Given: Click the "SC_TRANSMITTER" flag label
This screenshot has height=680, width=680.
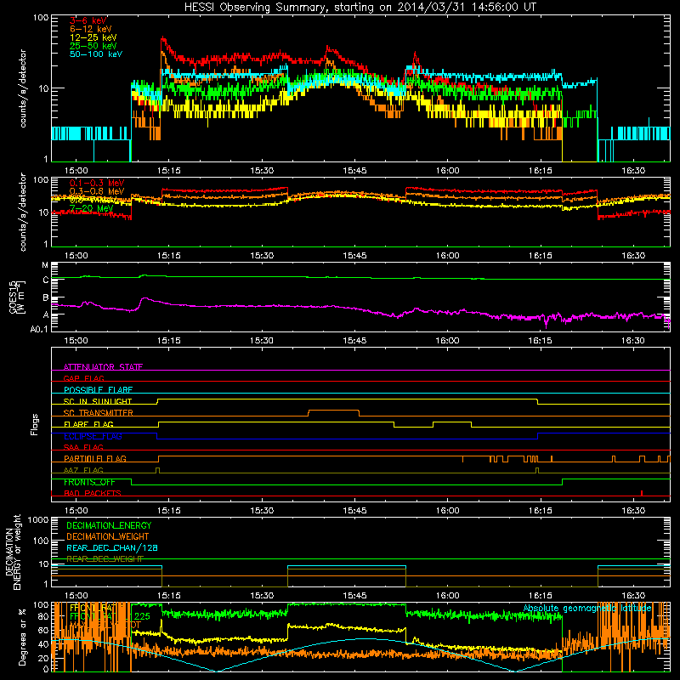Looking at the screenshot, I should [x=98, y=413].
